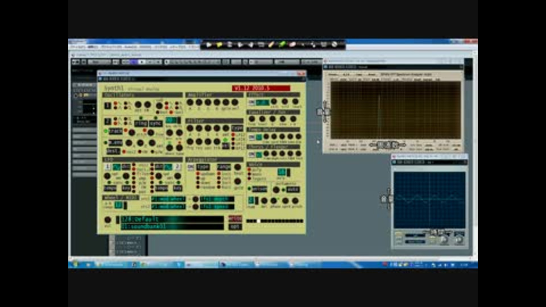
Task: Click the Filter frq cutoff knob
Action: tap(190, 142)
